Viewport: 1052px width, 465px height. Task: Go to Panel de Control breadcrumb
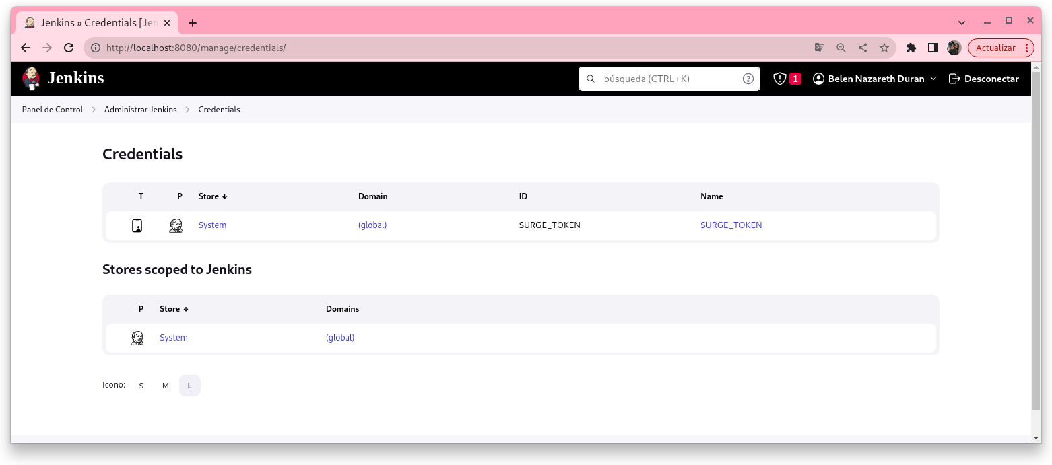tap(53, 110)
